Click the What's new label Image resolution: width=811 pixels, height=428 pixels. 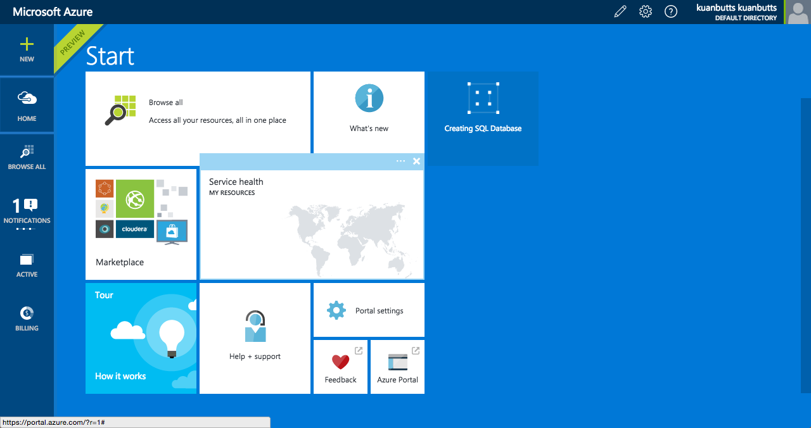tap(369, 129)
